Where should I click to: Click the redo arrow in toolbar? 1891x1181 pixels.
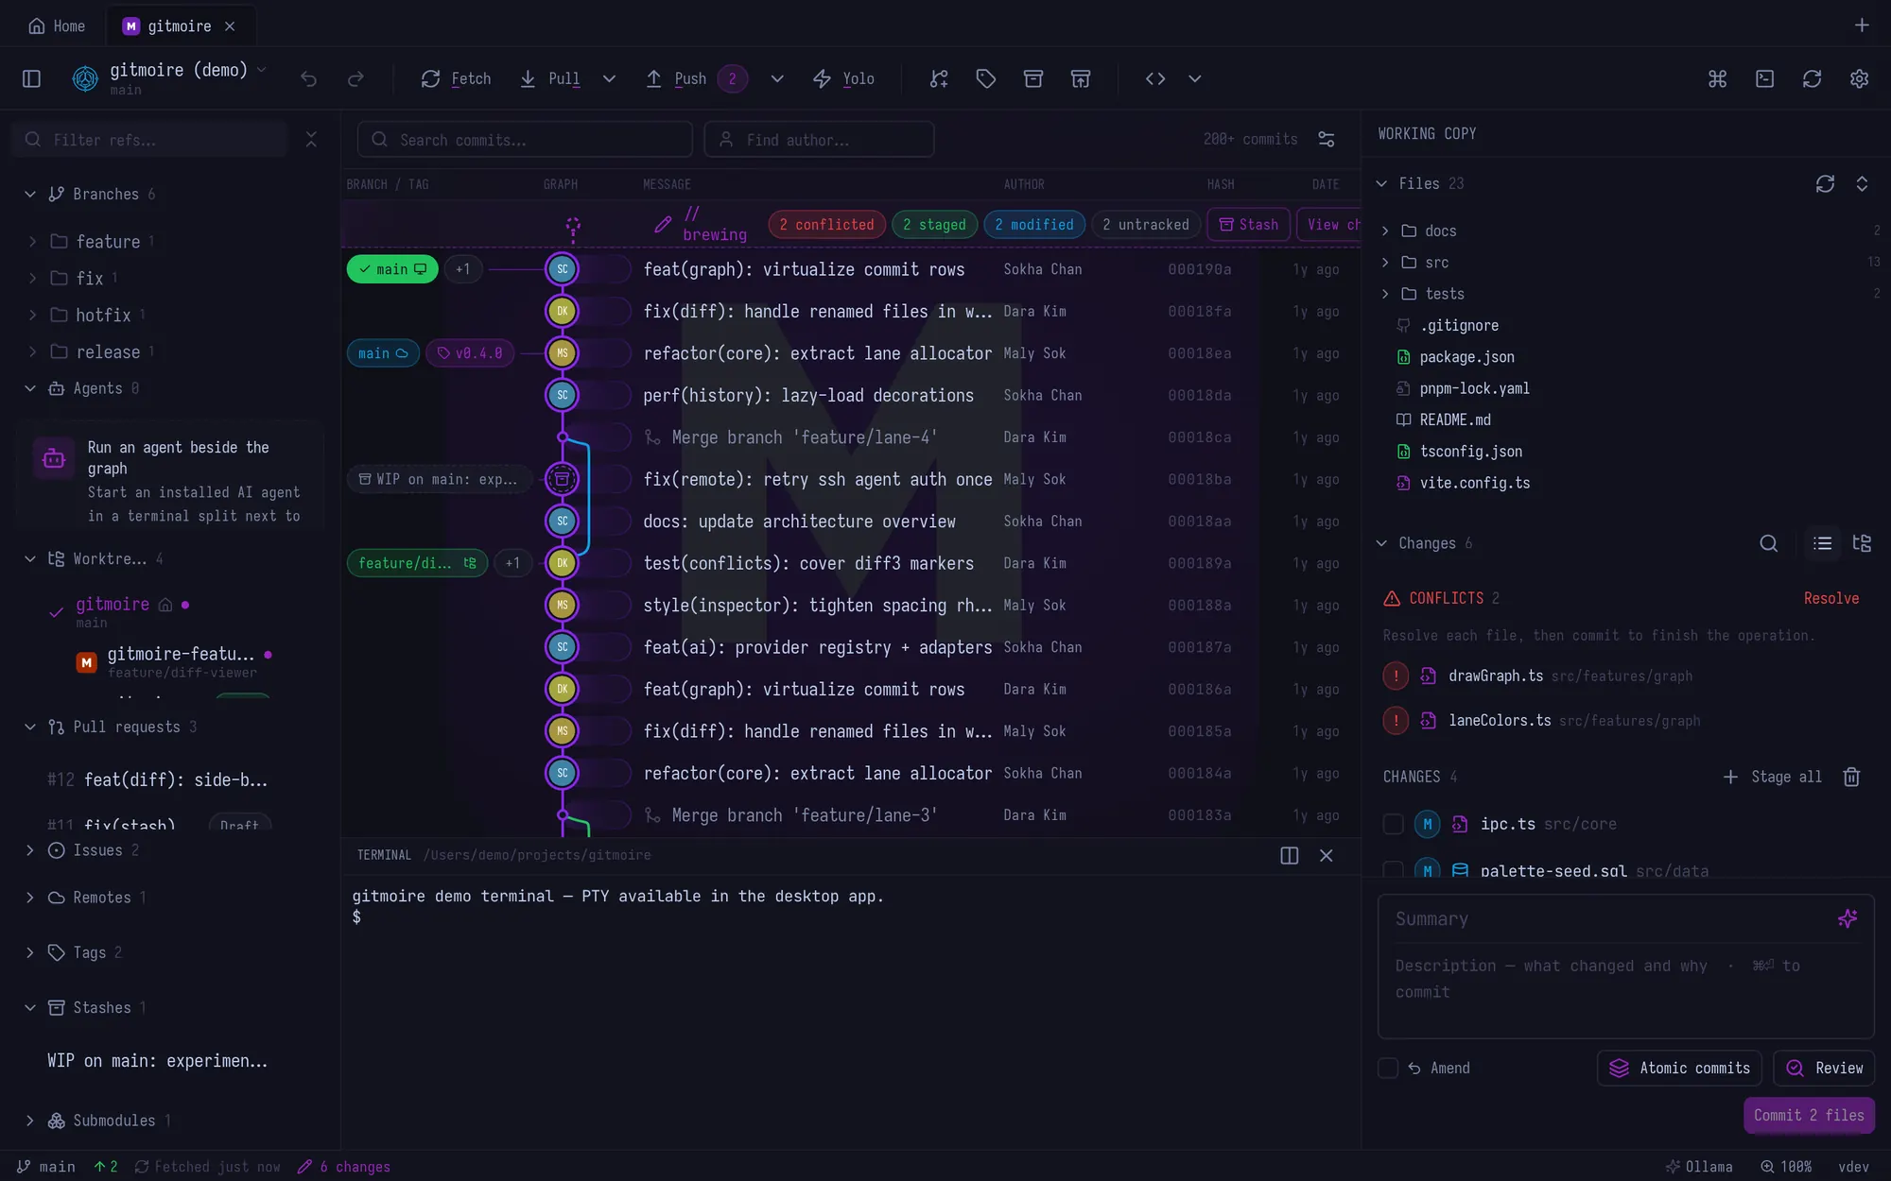coord(356,78)
